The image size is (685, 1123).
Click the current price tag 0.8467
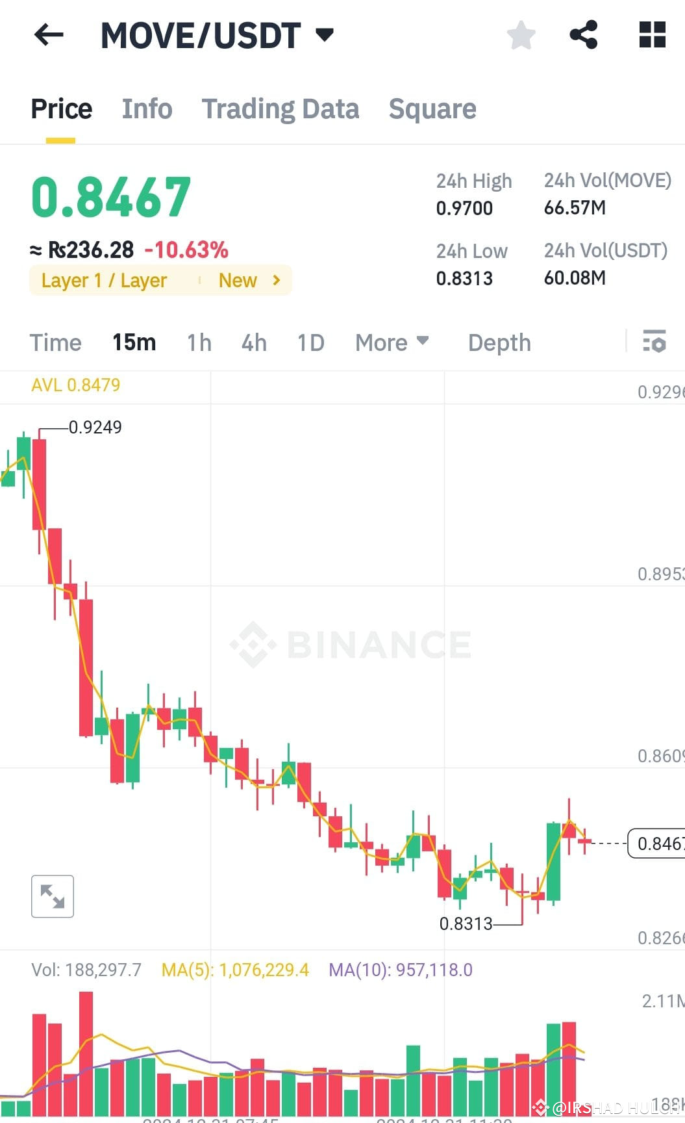click(657, 844)
